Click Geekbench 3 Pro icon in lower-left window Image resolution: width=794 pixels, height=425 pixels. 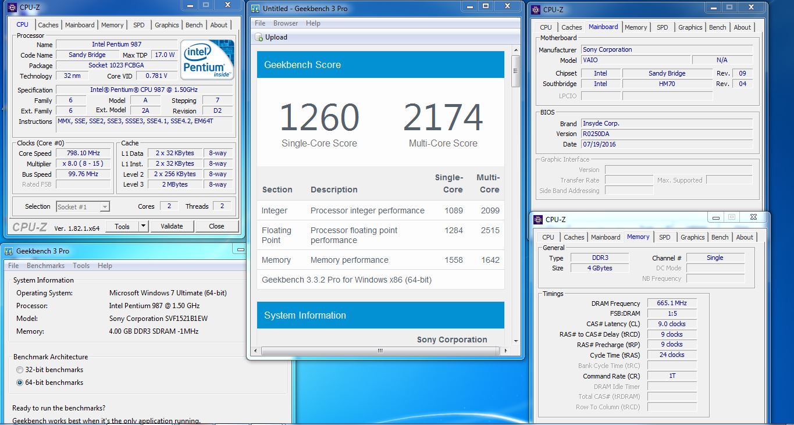click(x=9, y=251)
